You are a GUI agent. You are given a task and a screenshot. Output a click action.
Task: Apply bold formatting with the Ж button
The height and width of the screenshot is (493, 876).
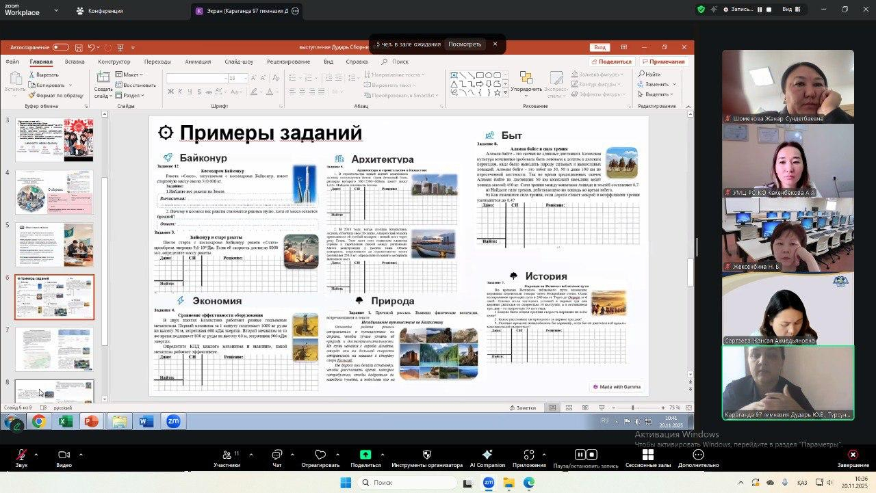(170, 91)
